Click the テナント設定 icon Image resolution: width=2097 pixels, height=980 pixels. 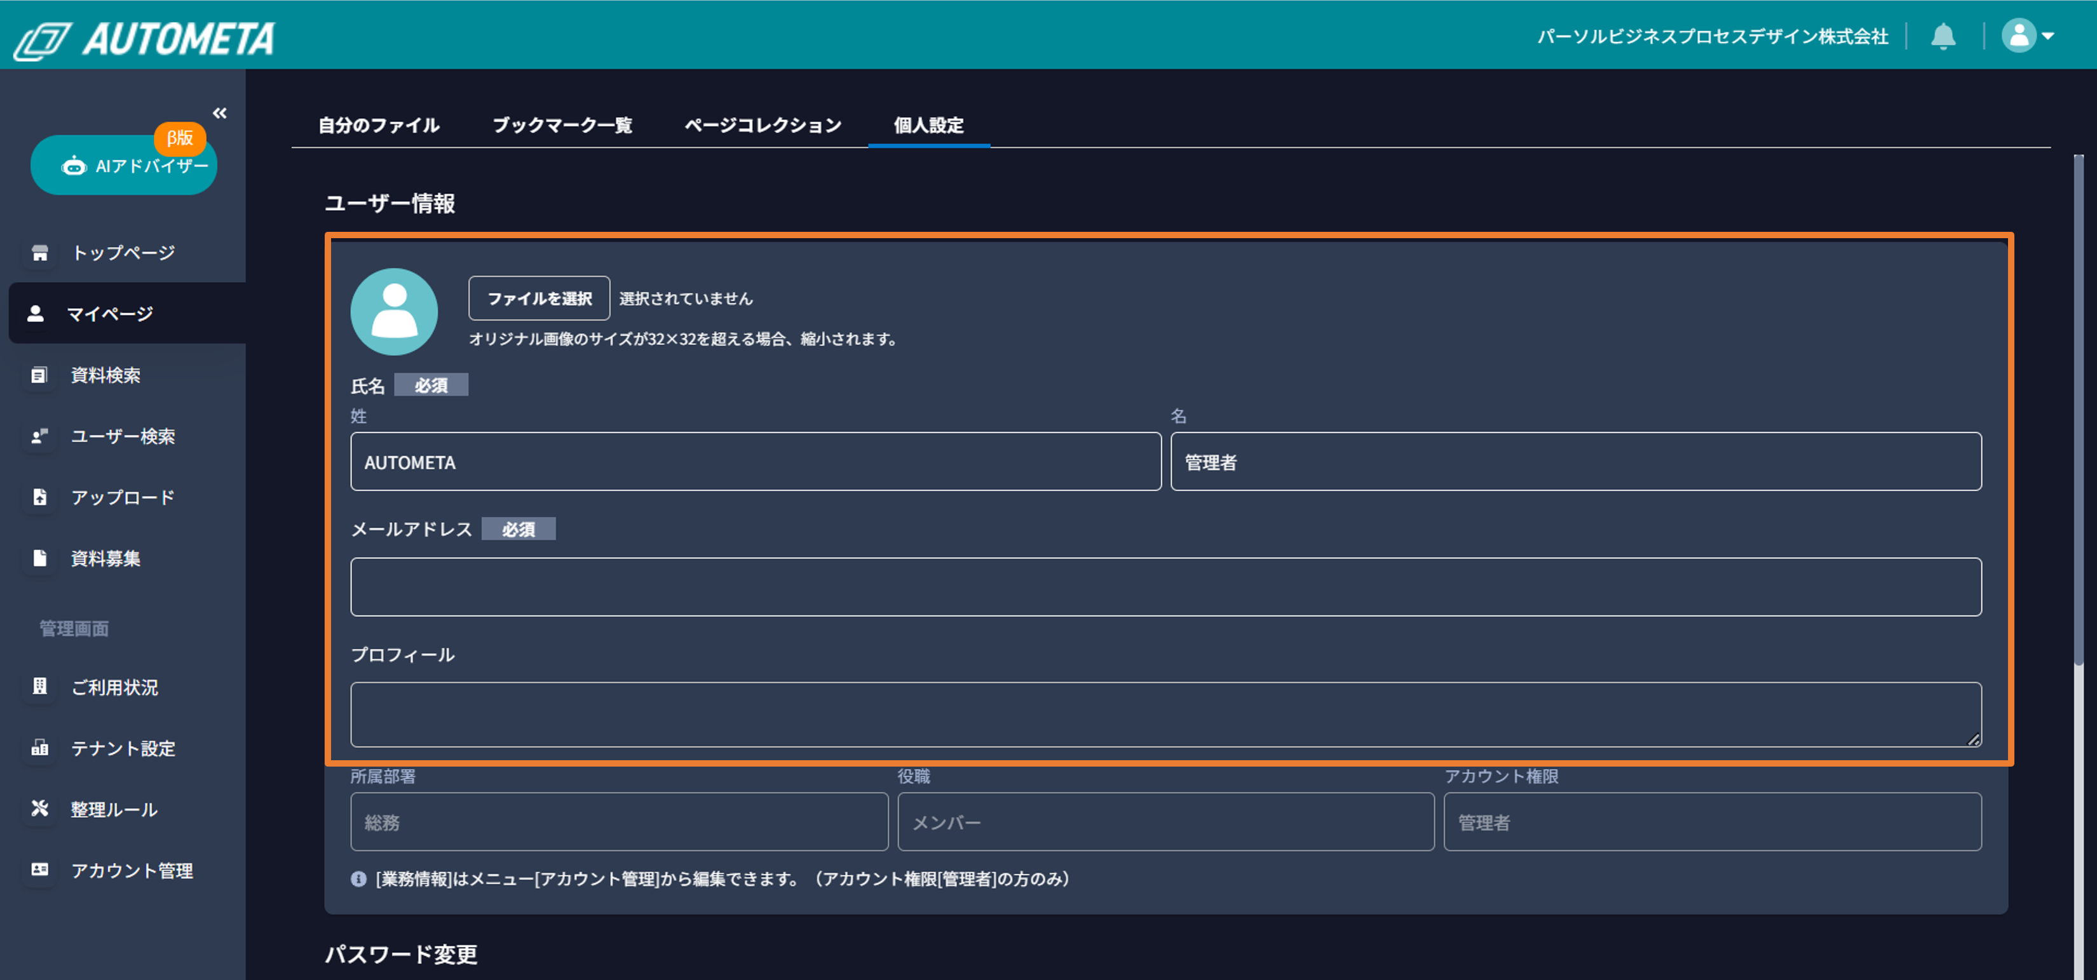coord(39,748)
